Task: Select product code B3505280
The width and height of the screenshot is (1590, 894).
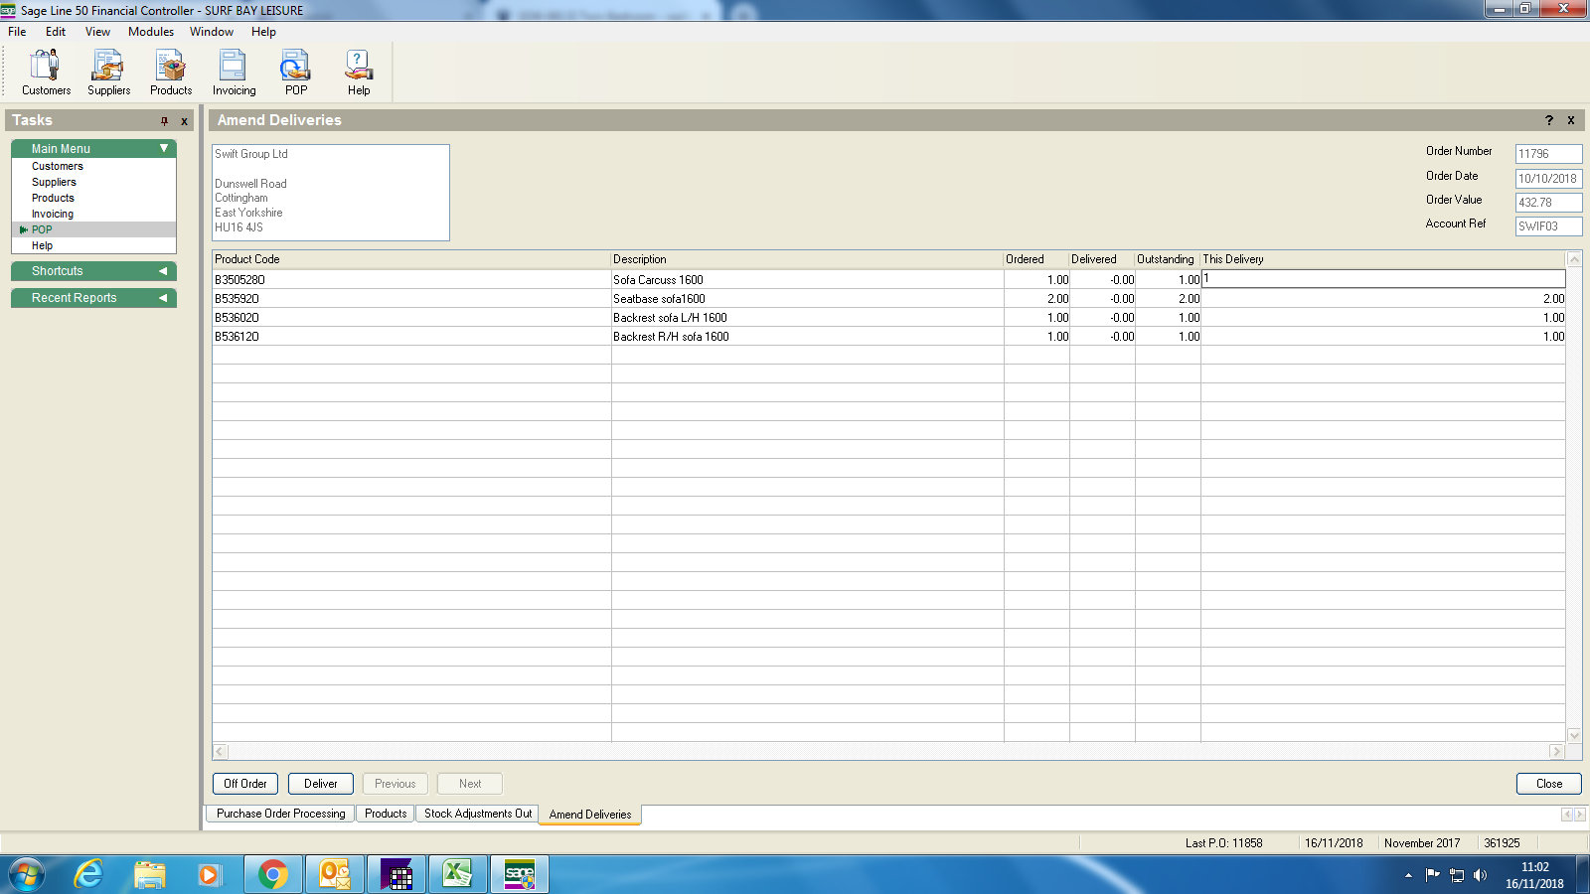Action: (x=239, y=280)
